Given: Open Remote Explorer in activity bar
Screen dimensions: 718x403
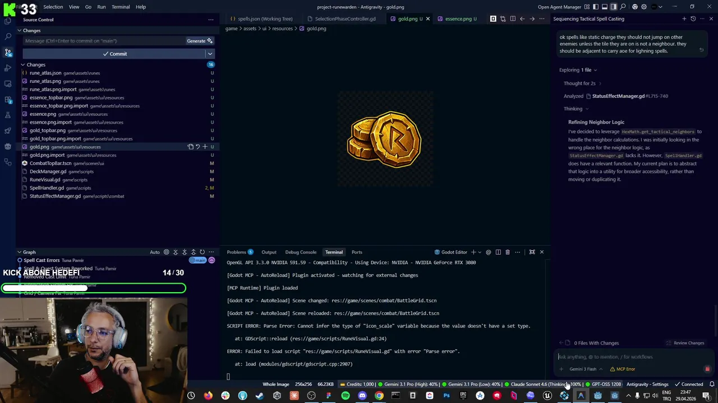Looking at the screenshot, I should point(8,83).
